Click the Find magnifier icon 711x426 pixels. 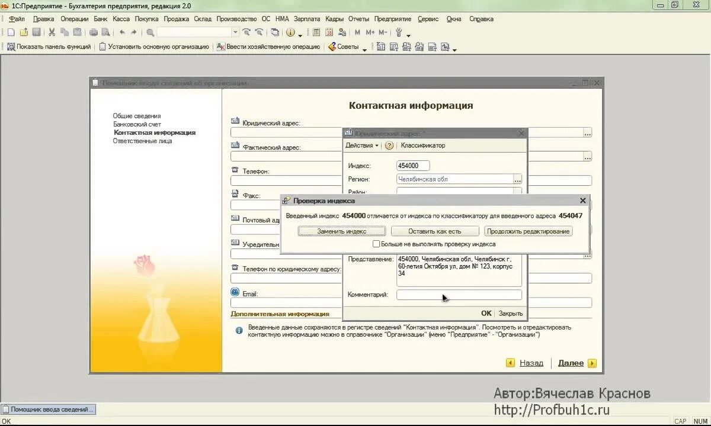(x=150, y=33)
